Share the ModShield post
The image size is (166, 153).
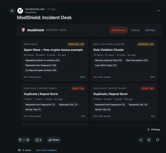[54, 140]
